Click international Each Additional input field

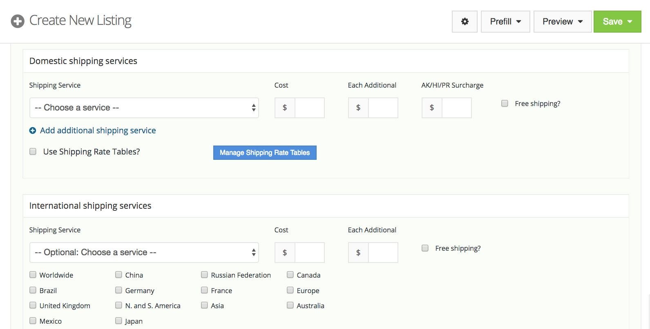coord(383,252)
